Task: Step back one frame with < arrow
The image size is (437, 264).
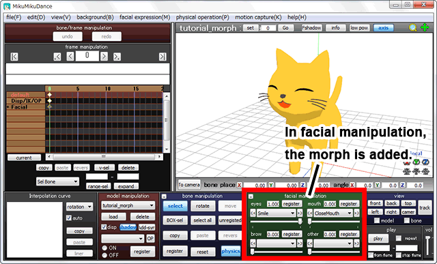Action: pos(70,57)
